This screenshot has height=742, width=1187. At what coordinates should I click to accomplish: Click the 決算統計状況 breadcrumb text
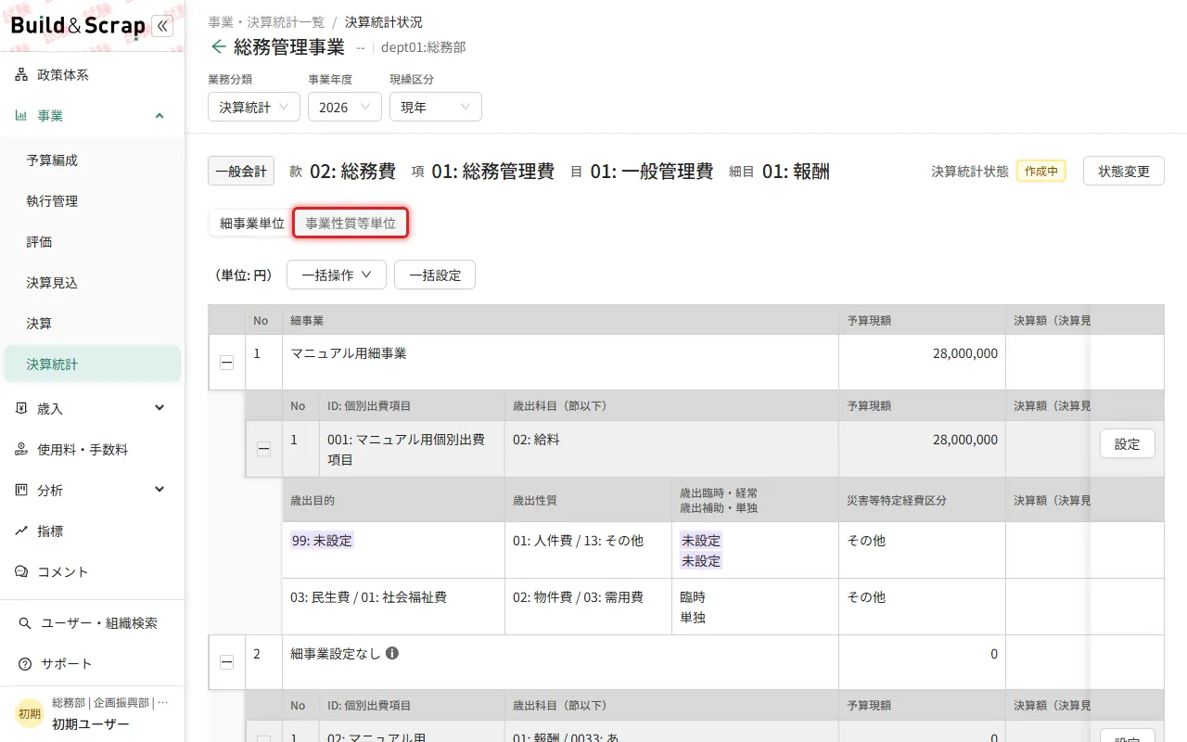point(383,22)
